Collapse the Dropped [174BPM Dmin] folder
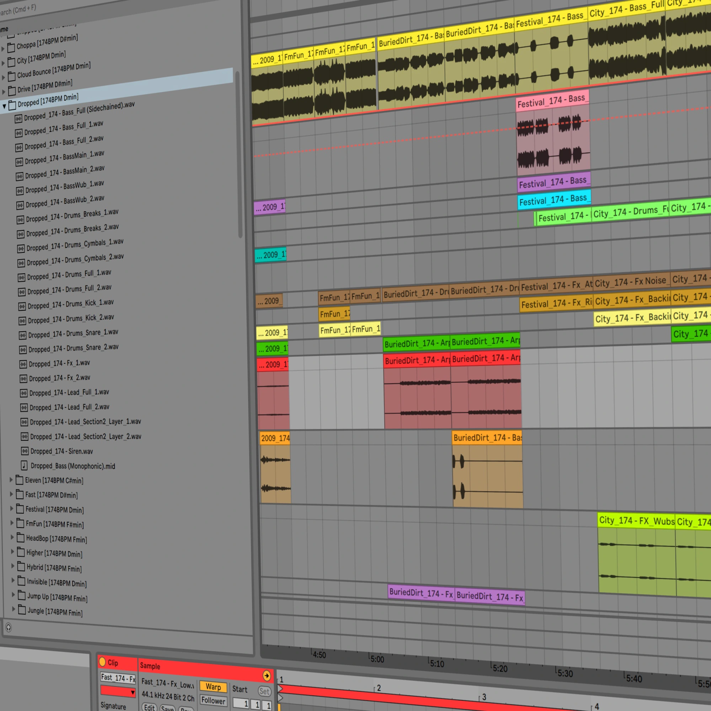 [4, 106]
